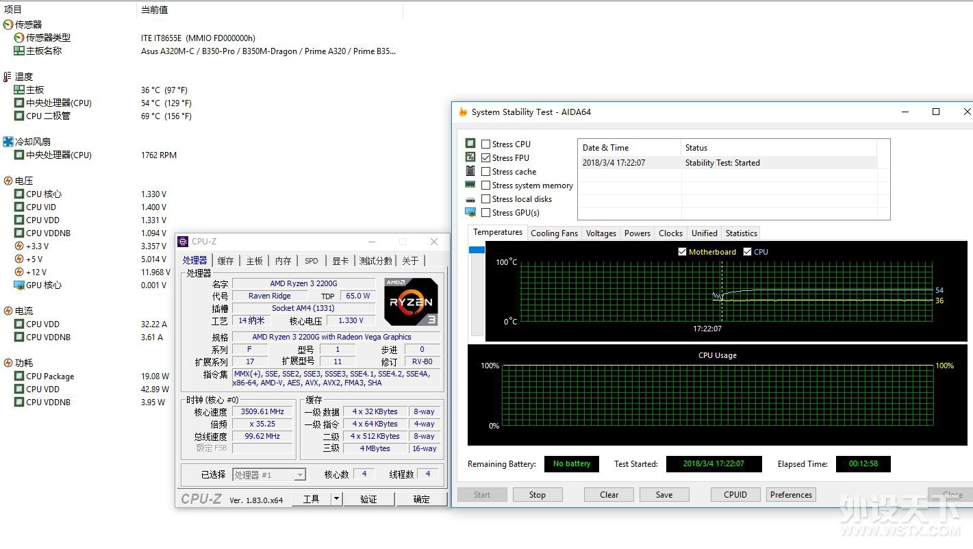Click the monitor icon beside Stress GPU(s)
Image resolution: width=973 pixels, height=549 pixels.
470,212
